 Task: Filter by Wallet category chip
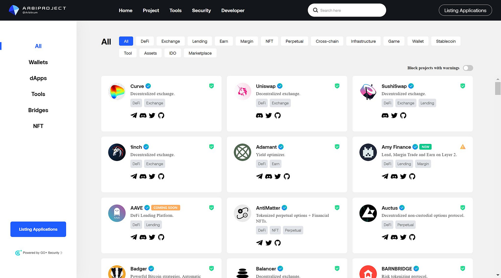coord(418,41)
